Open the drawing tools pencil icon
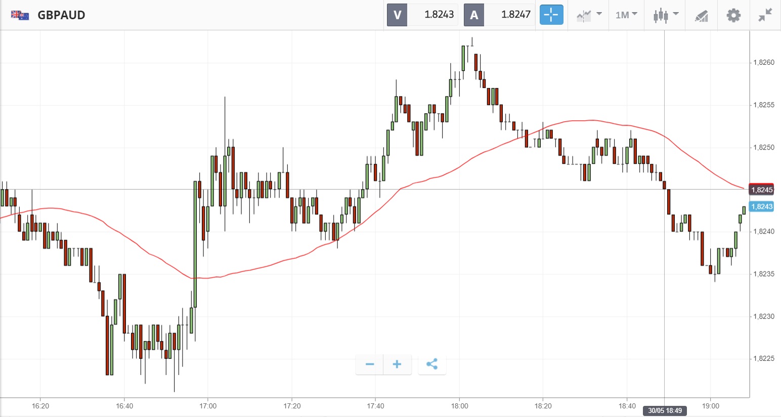Screen dimensions: 781x417 click(x=701, y=15)
